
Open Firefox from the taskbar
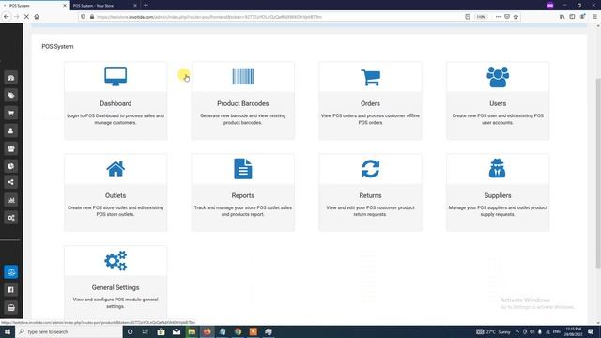tap(207, 331)
